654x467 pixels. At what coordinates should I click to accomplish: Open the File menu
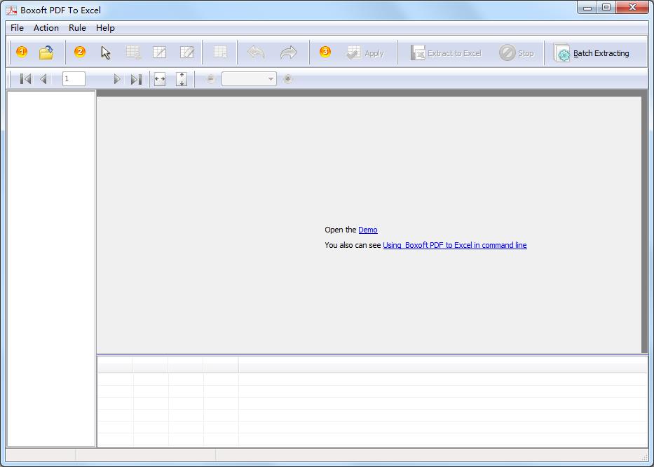coord(17,28)
